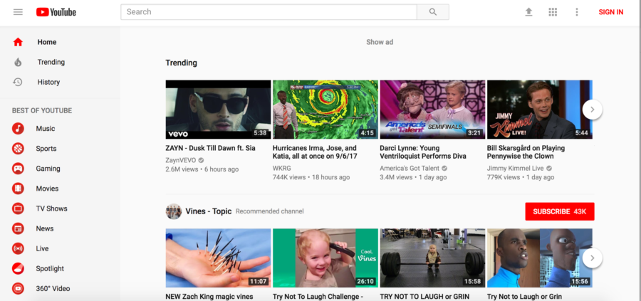Click the TV Shows icon

pos(18,208)
